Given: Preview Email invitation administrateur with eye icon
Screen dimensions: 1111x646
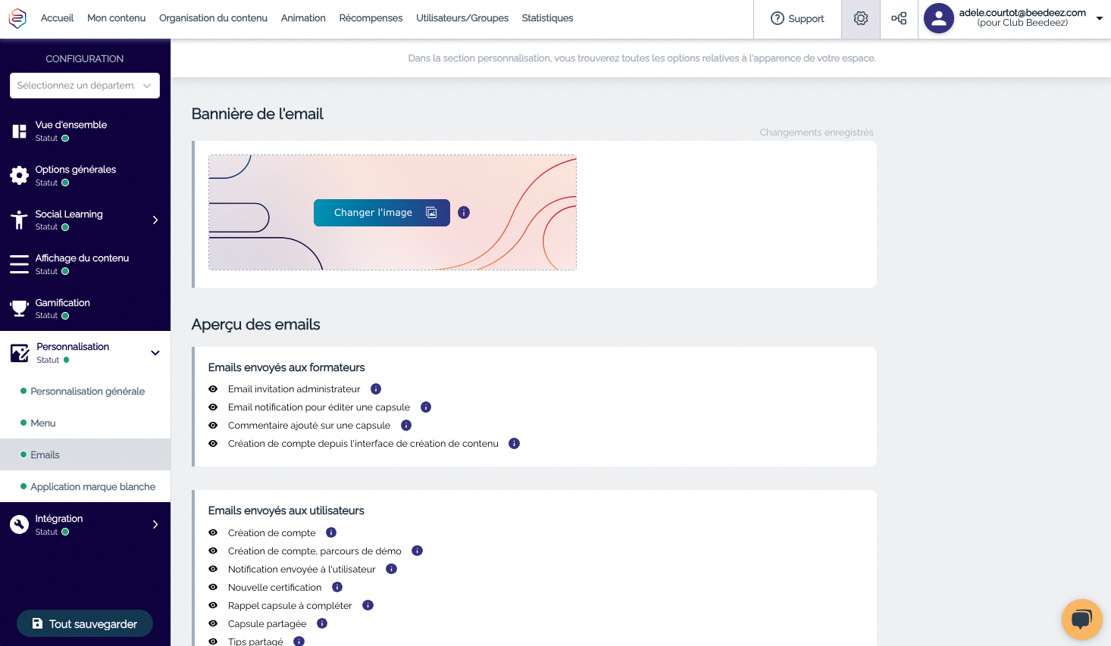Looking at the screenshot, I should coord(213,389).
